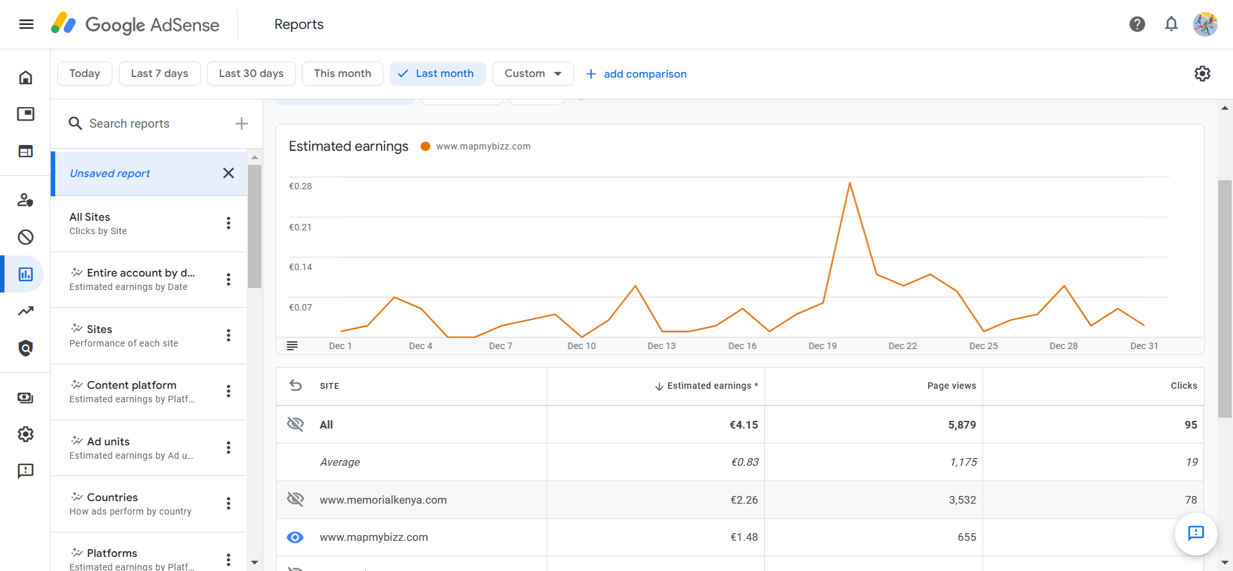Open the account profile avatar

coord(1205,24)
